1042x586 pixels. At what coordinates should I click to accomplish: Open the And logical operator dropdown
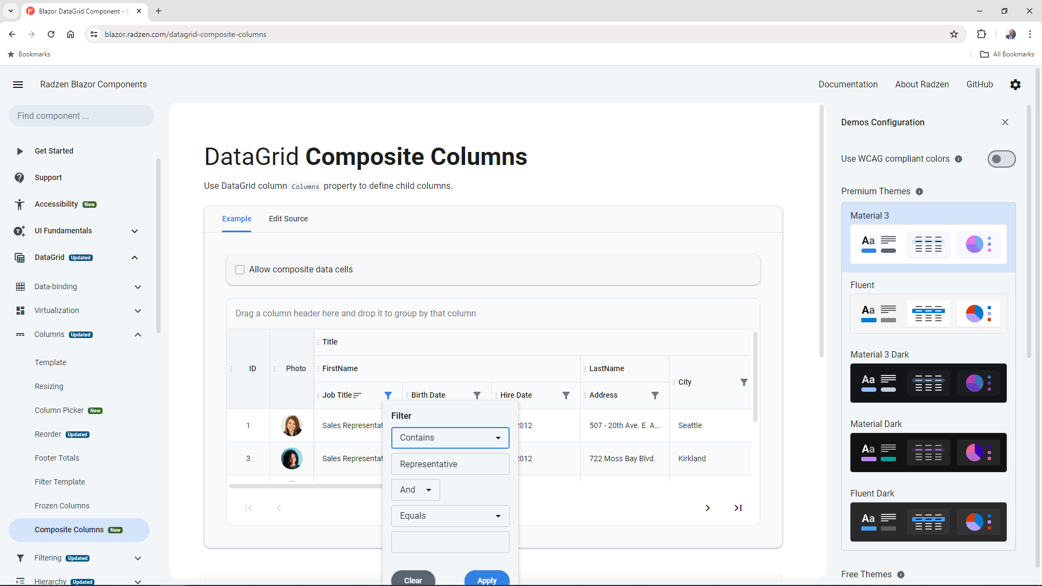416,490
